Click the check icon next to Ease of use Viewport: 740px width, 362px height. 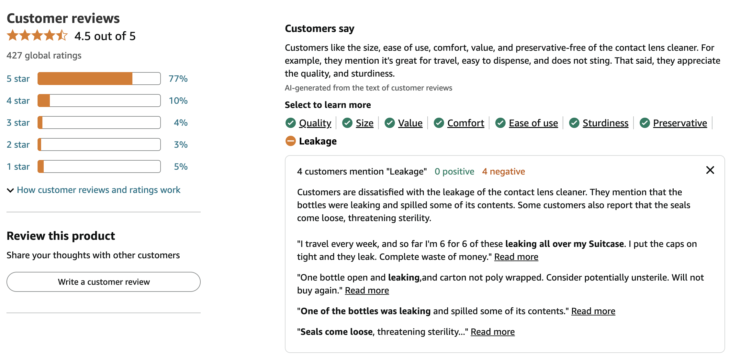(x=500, y=123)
